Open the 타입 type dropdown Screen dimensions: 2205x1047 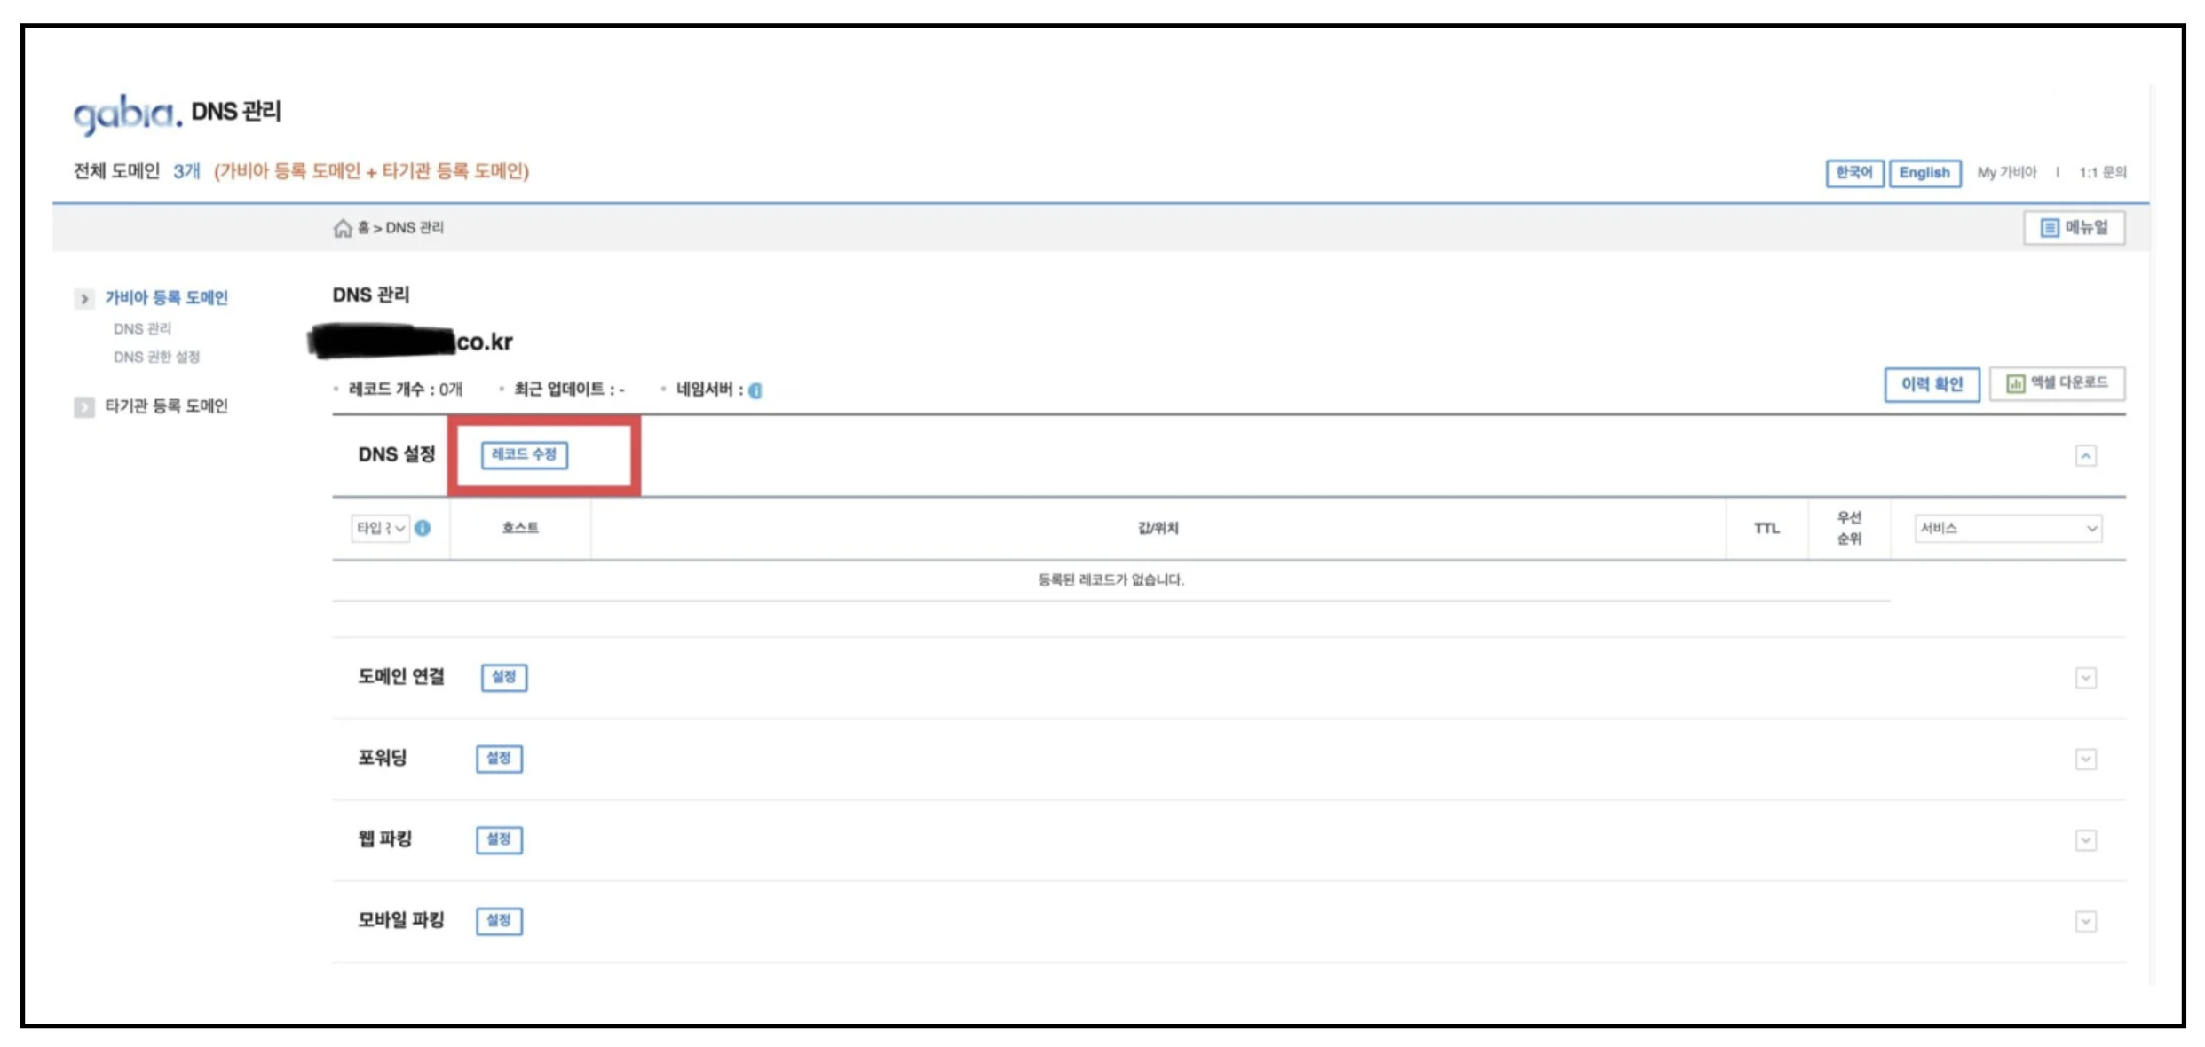(x=381, y=528)
